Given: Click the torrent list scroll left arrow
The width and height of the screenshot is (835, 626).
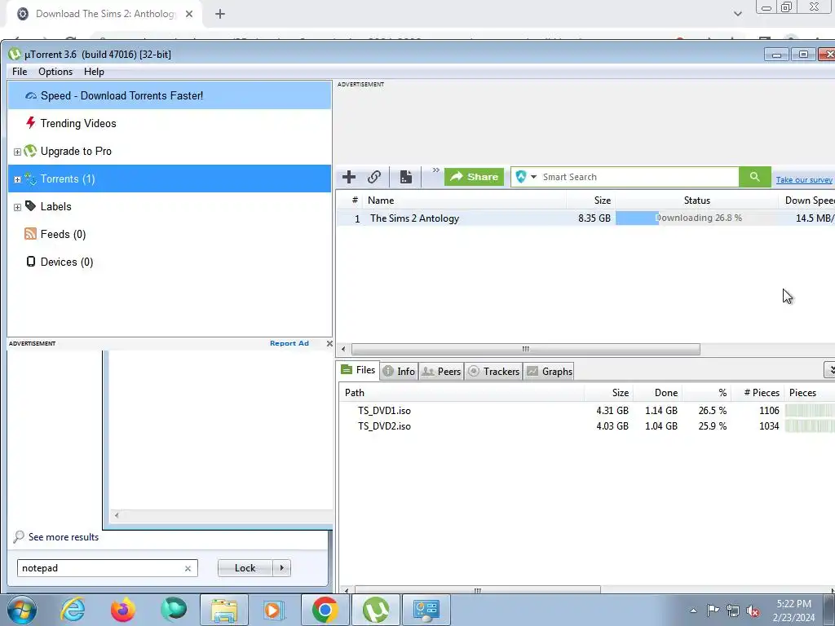Looking at the screenshot, I should coord(343,349).
